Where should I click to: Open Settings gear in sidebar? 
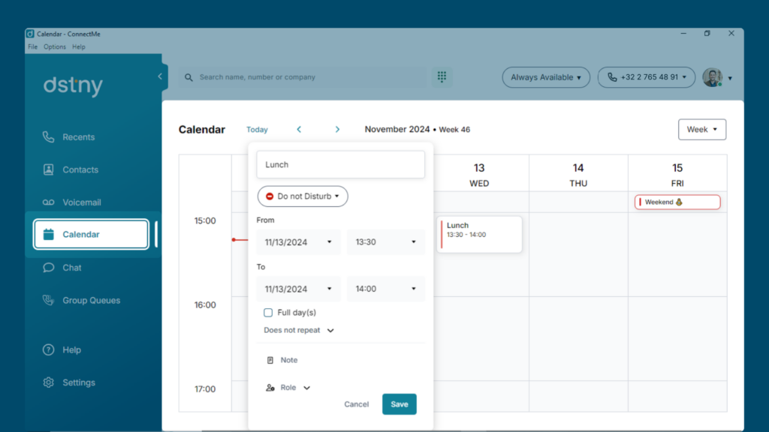pyautogui.click(x=48, y=382)
